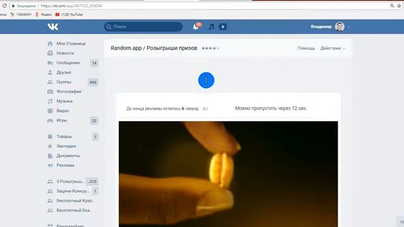This screenshot has width=404, height=227.
Task: Open Фотографии in the sidebar
Action: point(69,91)
